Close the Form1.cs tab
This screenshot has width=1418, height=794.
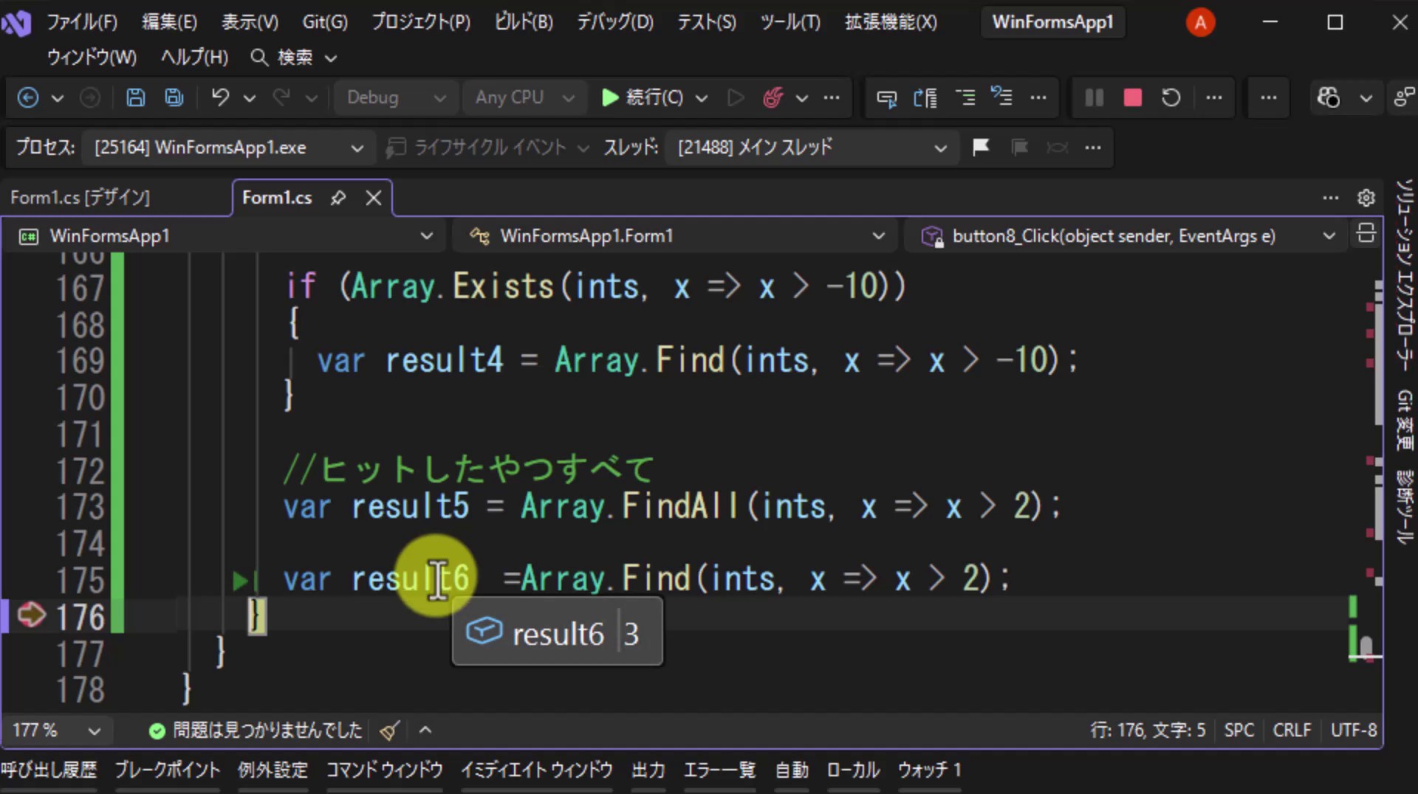click(x=374, y=198)
